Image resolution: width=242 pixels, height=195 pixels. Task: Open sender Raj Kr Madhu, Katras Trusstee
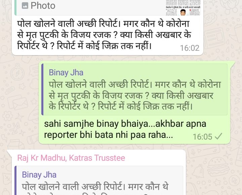click(71, 158)
